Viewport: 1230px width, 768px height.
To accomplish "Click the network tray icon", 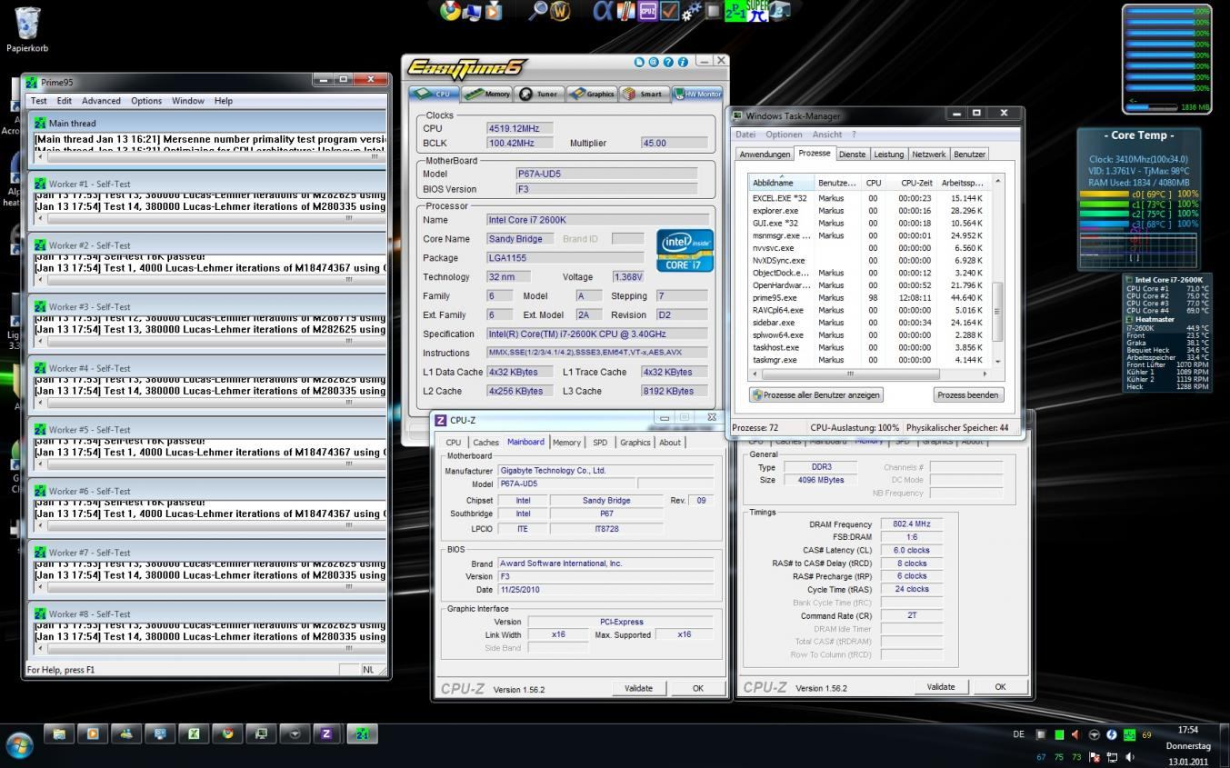I will point(1112,757).
